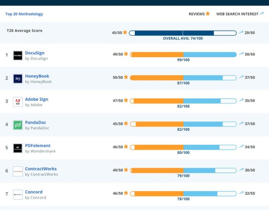Screen dimensions: 269x210
Task: Click the 50/50 web search score for DocuSign
Action: [250, 54]
